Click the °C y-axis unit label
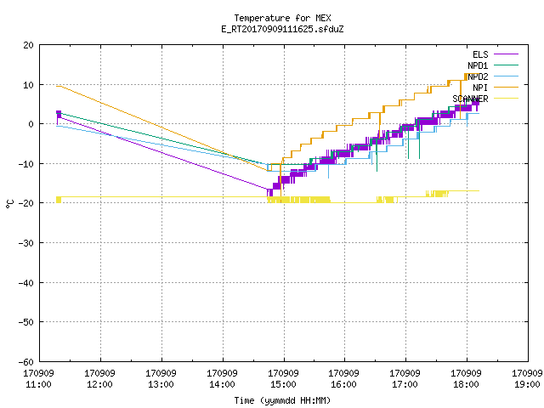 (9, 204)
